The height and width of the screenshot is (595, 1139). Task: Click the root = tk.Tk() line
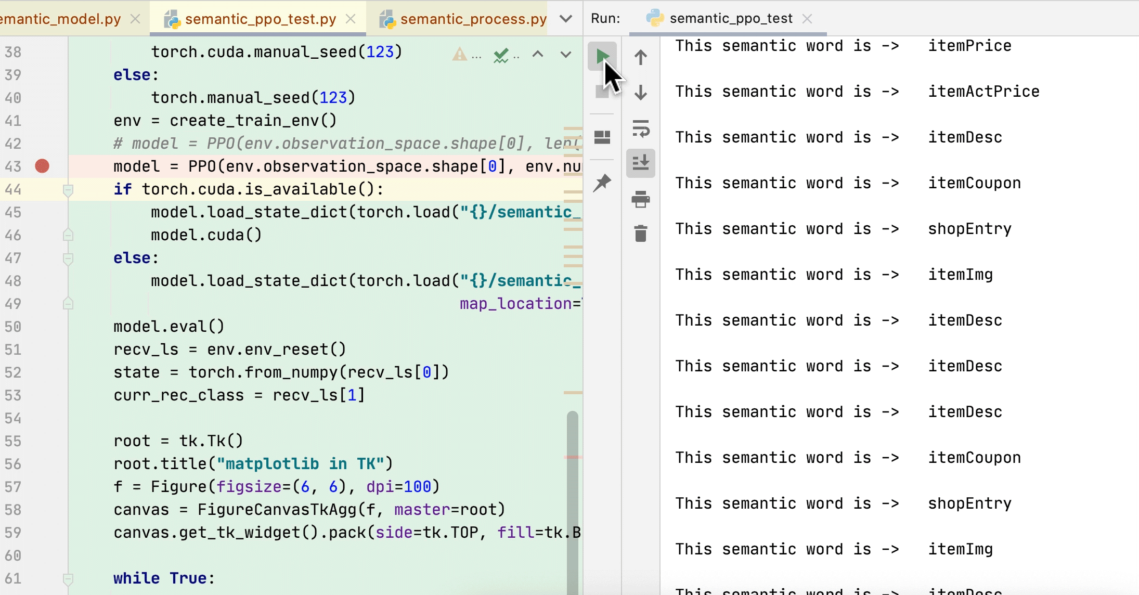tap(178, 441)
